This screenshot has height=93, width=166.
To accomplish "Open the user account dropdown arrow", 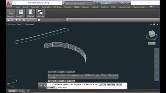I will pyautogui.click(x=115, y=3).
